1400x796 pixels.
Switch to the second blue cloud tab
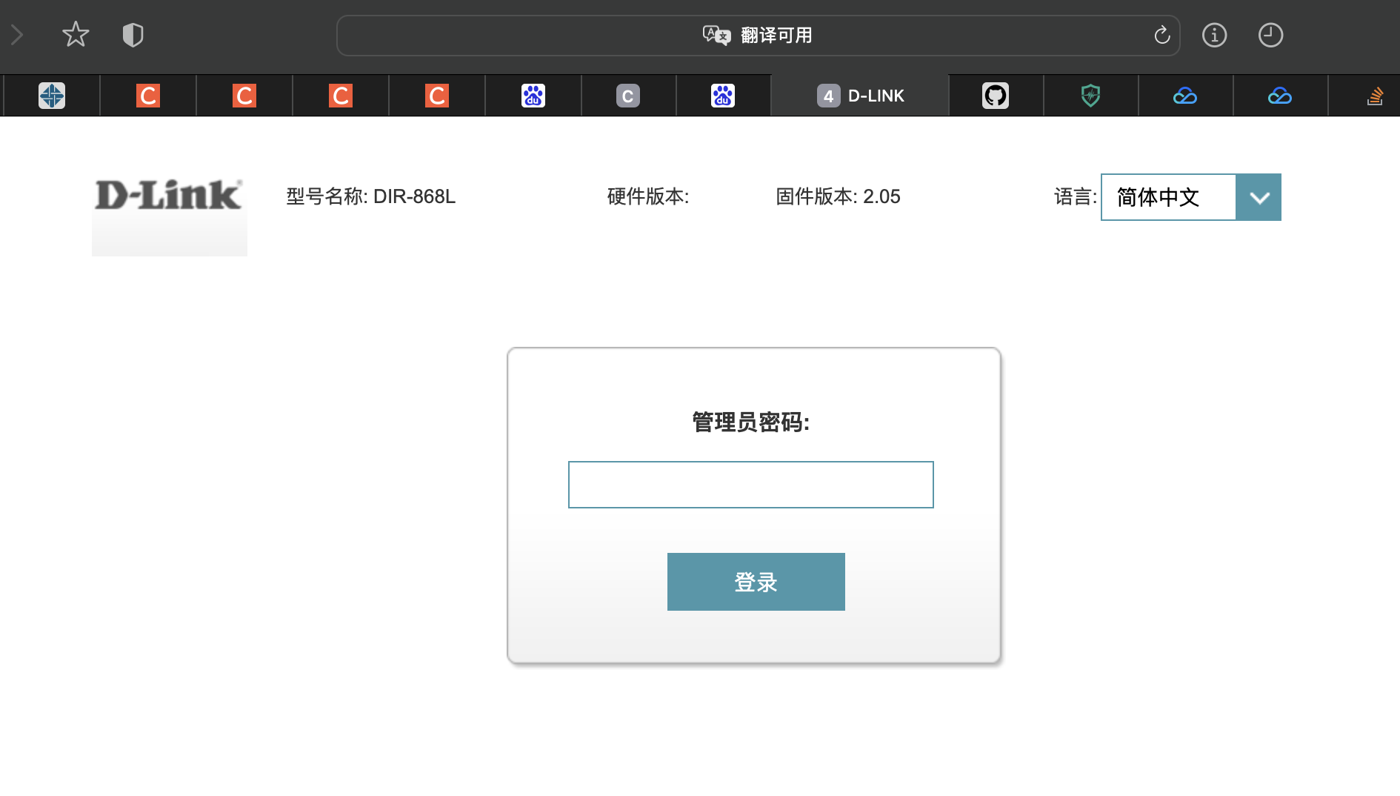1280,96
